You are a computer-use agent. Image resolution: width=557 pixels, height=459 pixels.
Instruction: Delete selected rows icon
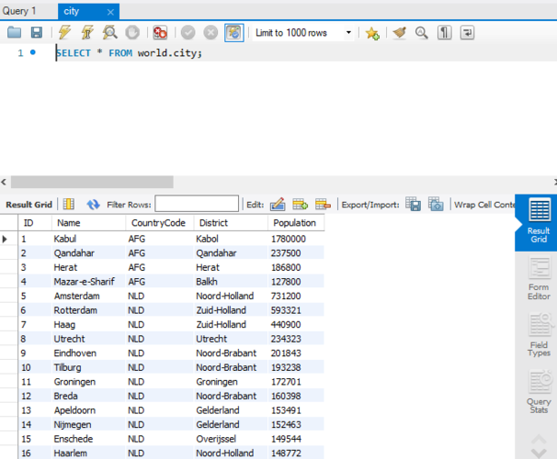click(x=323, y=205)
